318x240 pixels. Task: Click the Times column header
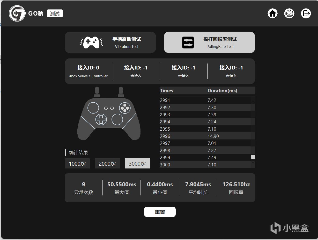click(166, 90)
